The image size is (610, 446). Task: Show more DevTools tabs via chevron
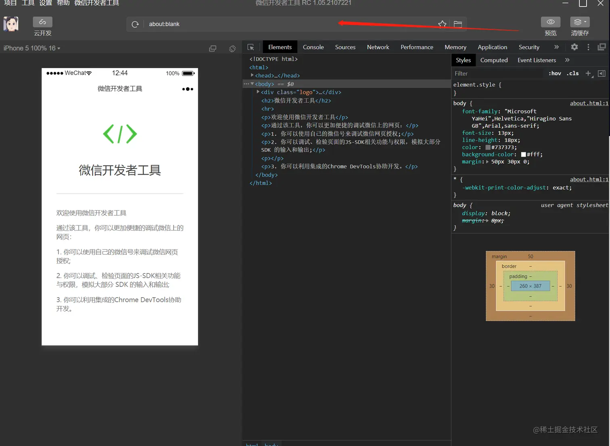556,47
